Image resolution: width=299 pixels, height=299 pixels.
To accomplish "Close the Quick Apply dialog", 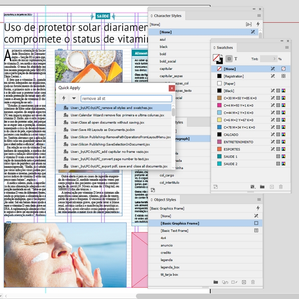I will click(172, 88).
